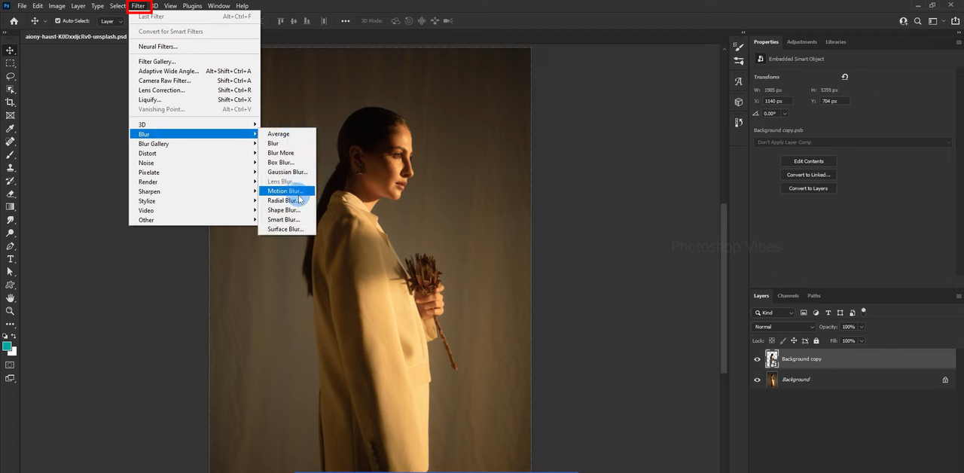Click the Convert to Linked button
This screenshot has height=473, width=964.
pos(808,175)
